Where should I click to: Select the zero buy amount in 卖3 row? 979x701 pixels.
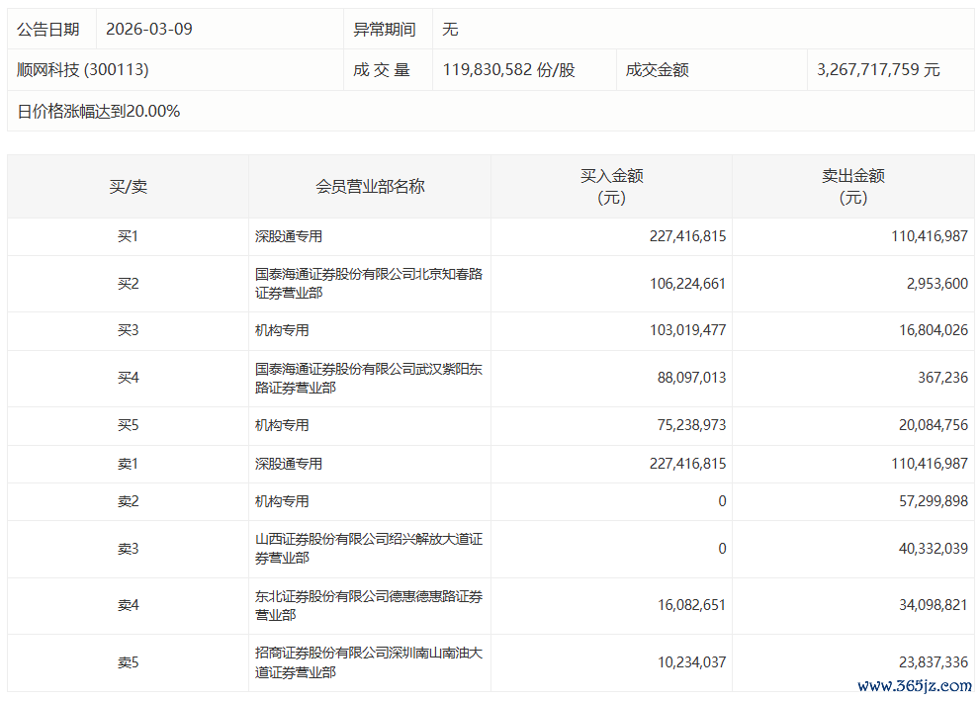(x=722, y=549)
